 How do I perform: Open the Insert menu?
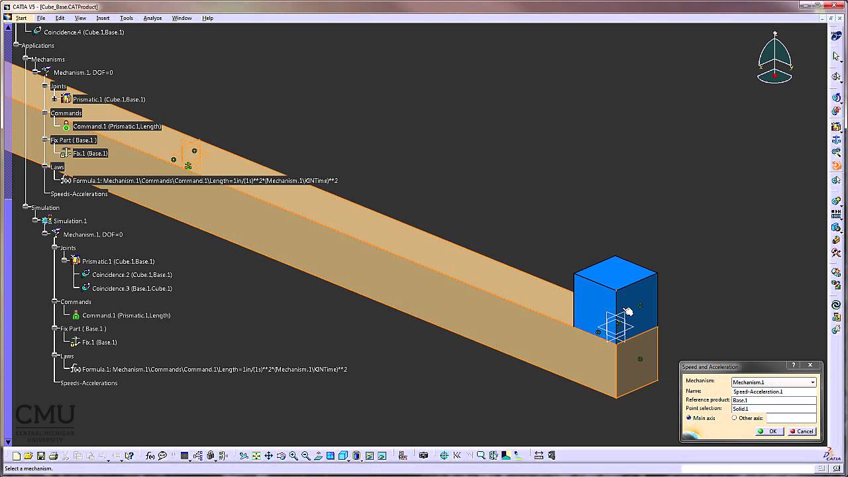click(103, 18)
